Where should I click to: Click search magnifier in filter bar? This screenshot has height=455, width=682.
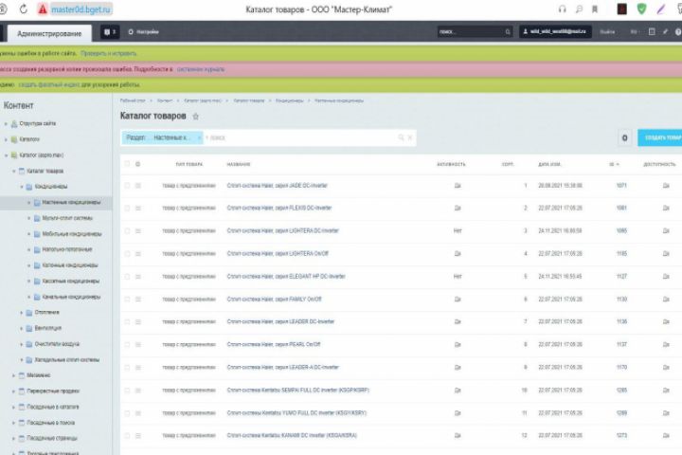point(401,137)
